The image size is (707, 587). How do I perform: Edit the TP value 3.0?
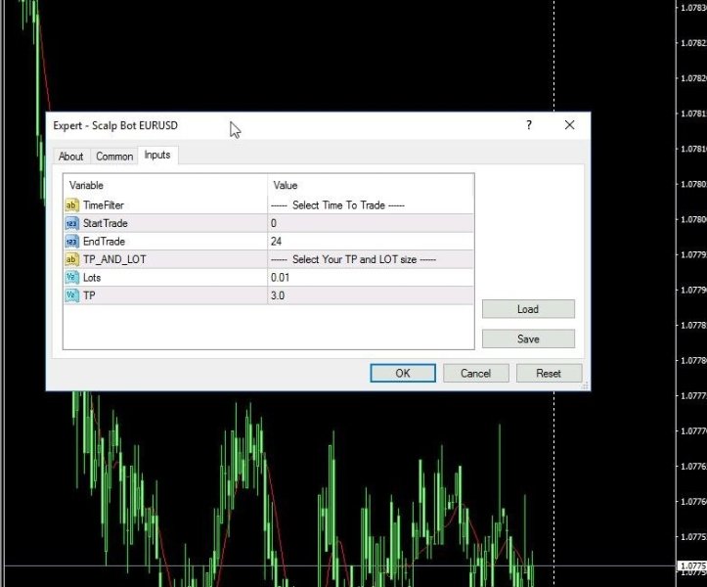pyautogui.click(x=371, y=295)
